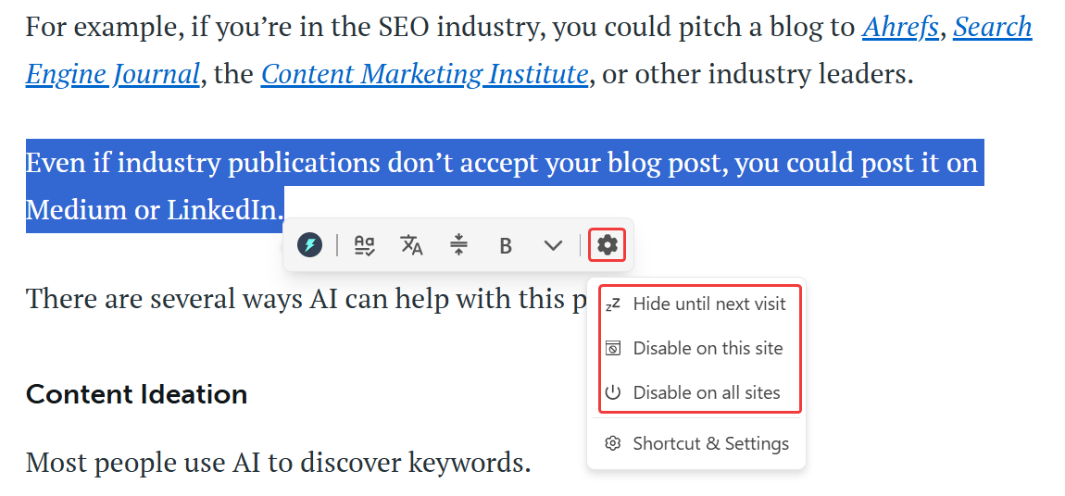Screen dimensions: 1065x496
Task: Click highlighted line starting Even if industry
Action: pyautogui.click(x=505, y=163)
